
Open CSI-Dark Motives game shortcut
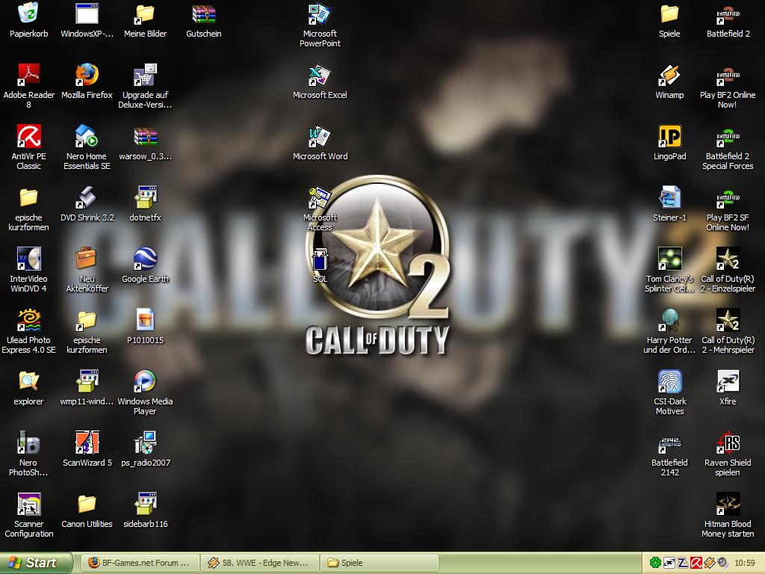click(669, 381)
